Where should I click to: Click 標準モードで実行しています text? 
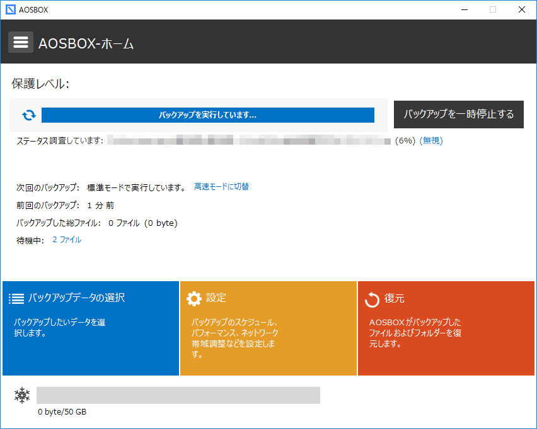tap(136, 187)
